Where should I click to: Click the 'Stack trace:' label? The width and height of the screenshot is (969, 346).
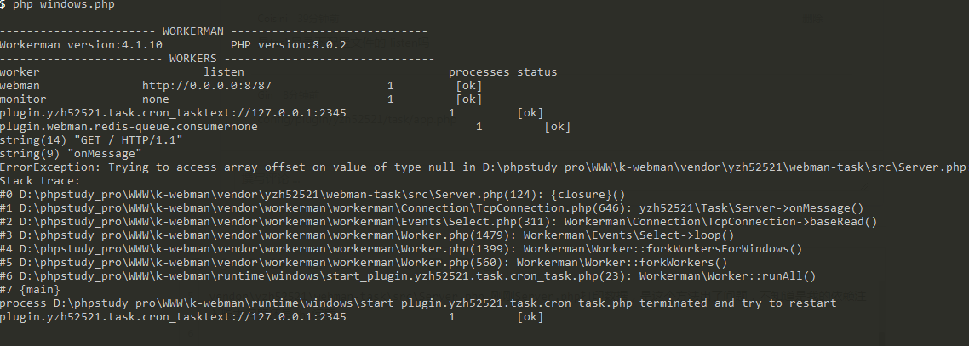pyautogui.click(x=40, y=181)
